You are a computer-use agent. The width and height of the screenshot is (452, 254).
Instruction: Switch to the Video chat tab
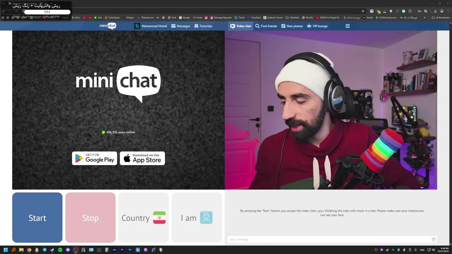(x=241, y=26)
